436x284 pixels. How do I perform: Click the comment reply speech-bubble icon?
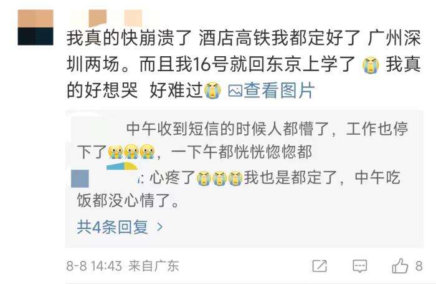click(x=360, y=266)
